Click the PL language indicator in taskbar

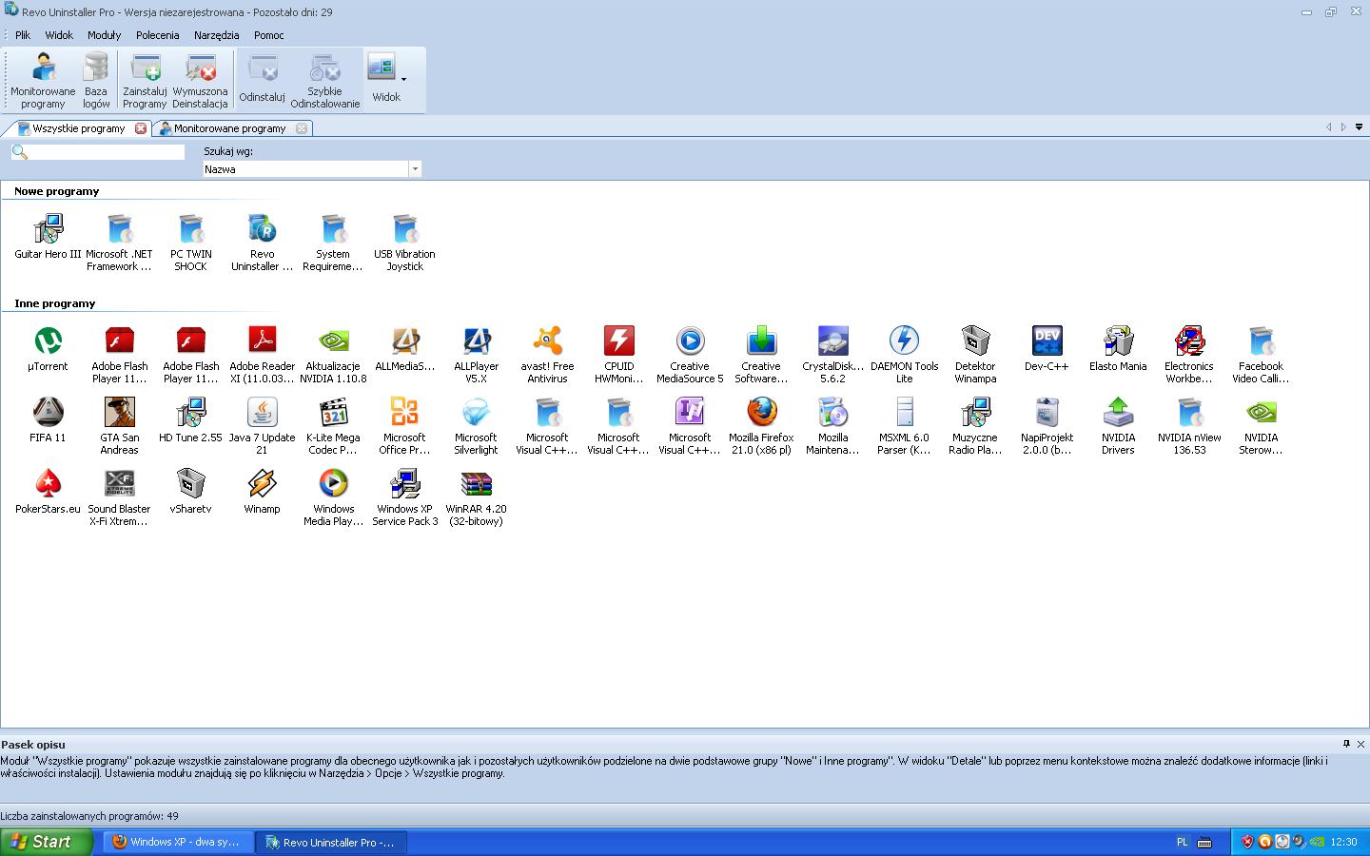pyautogui.click(x=1183, y=842)
